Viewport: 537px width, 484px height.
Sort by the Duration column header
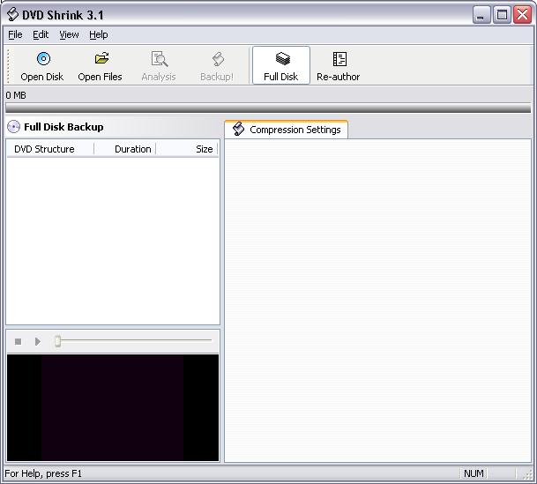(x=125, y=149)
